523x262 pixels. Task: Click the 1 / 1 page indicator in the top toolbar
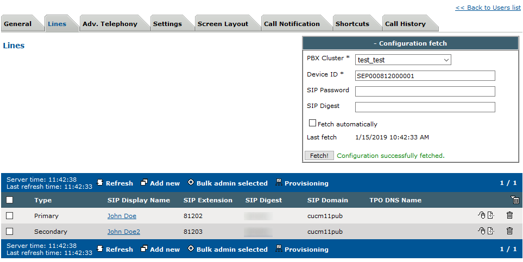pyautogui.click(x=508, y=183)
